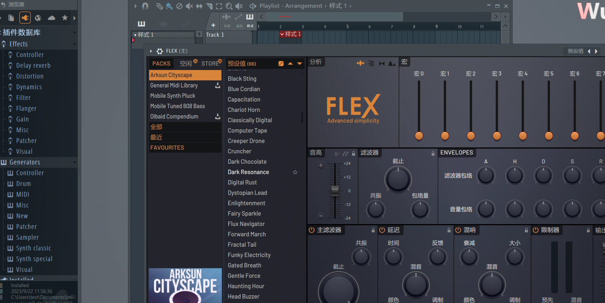The height and width of the screenshot is (303, 605).
Task: Go to previous 预设值 preset arrow
Action: point(589,51)
